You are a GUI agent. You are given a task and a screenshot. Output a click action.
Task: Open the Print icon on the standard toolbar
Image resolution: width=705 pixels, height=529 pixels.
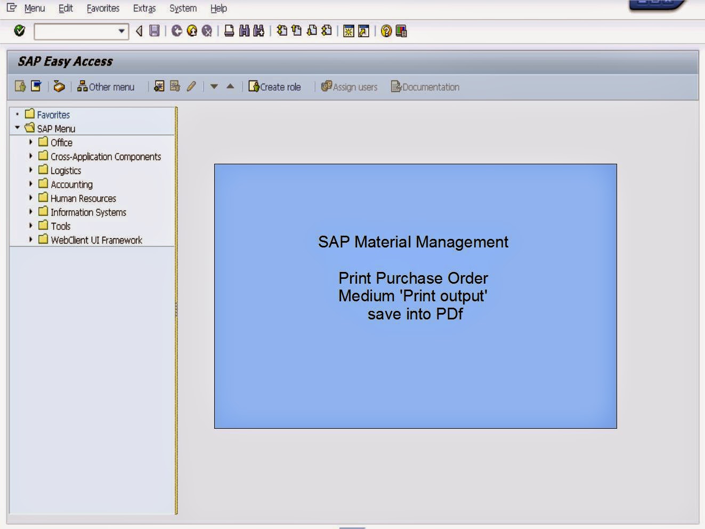coord(230,31)
